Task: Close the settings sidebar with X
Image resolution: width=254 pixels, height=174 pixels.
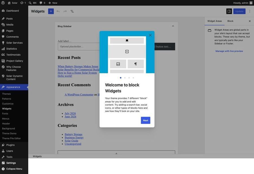Action: click(x=250, y=21)
